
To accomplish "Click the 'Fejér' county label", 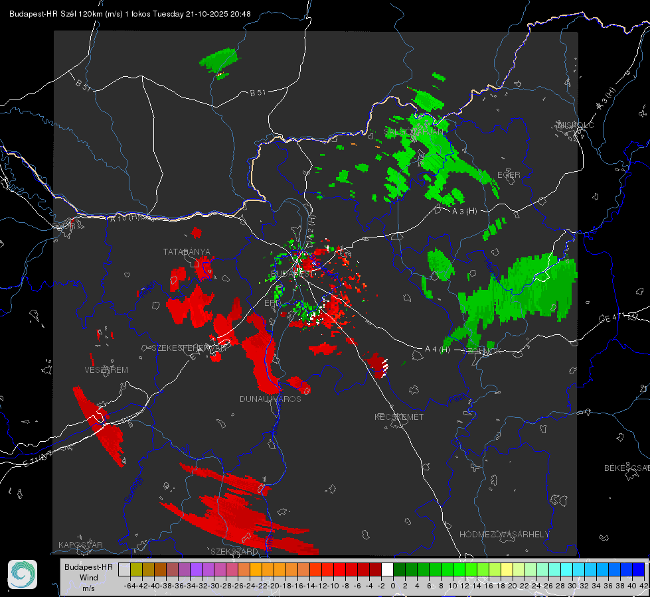I will click(x=149, y=290).
